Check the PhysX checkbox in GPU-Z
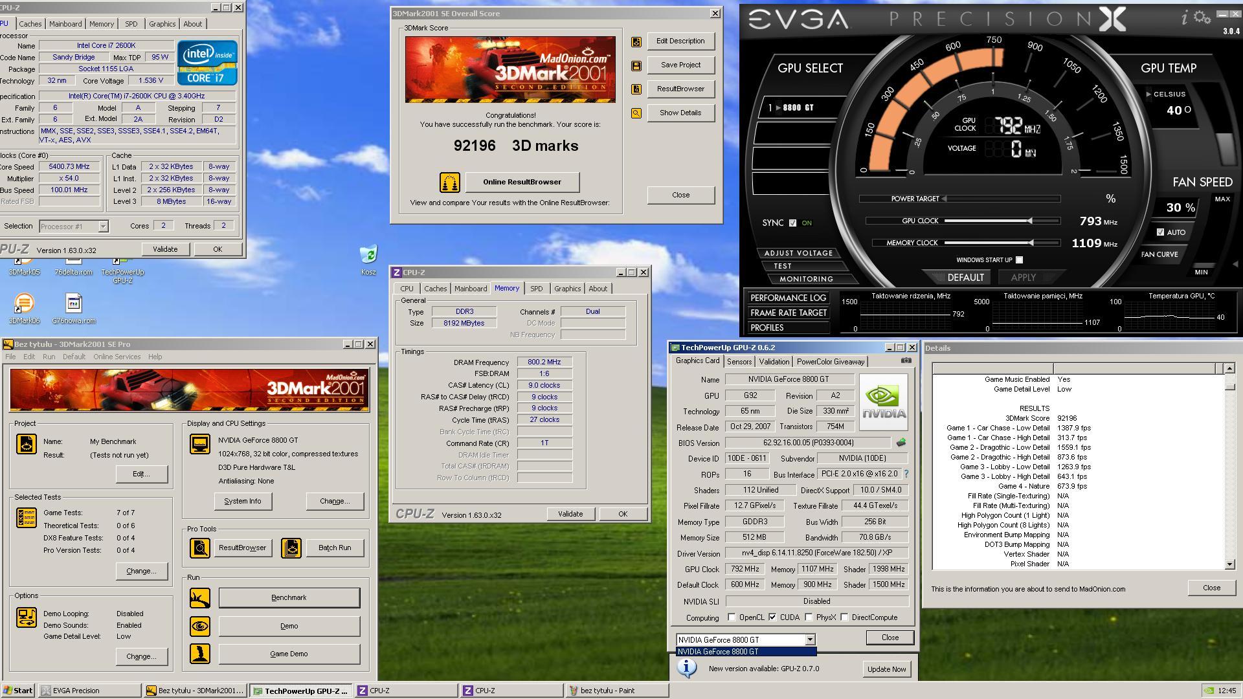The width and height of the screenshot is (1243, 699). 809,617
